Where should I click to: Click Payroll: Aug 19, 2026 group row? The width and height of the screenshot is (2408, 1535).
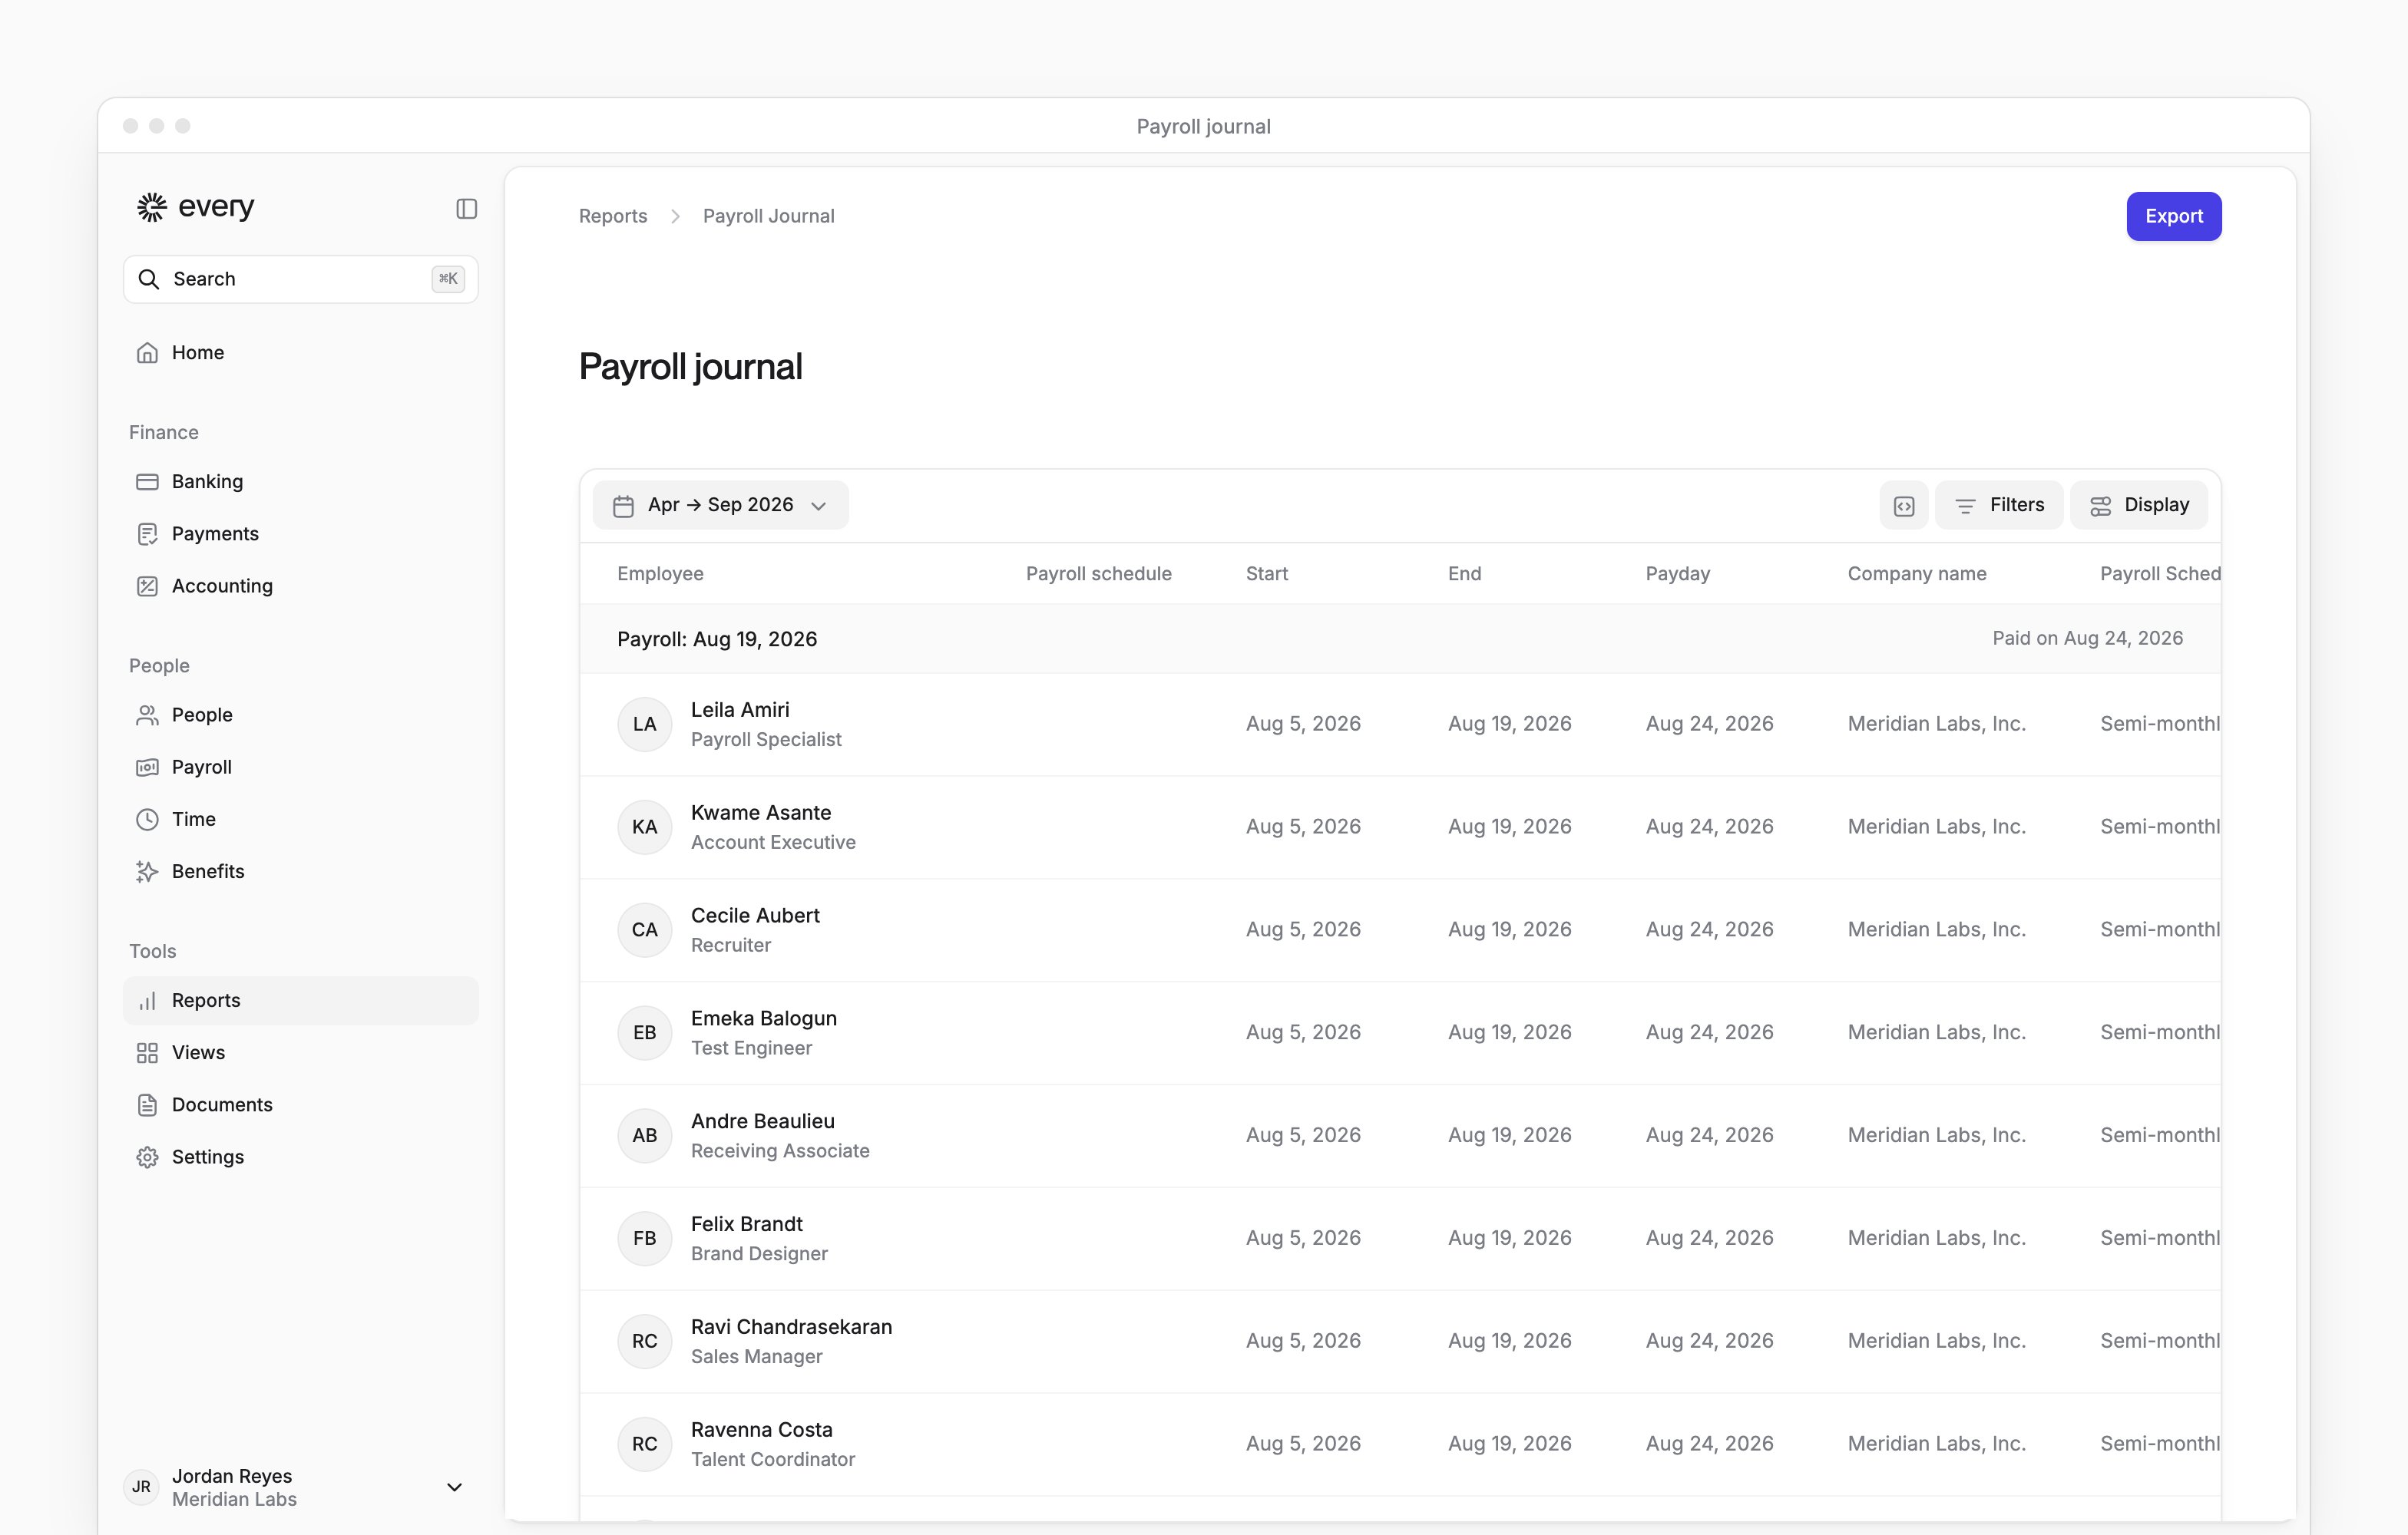pyautogui.click(x=1400, y=639)
